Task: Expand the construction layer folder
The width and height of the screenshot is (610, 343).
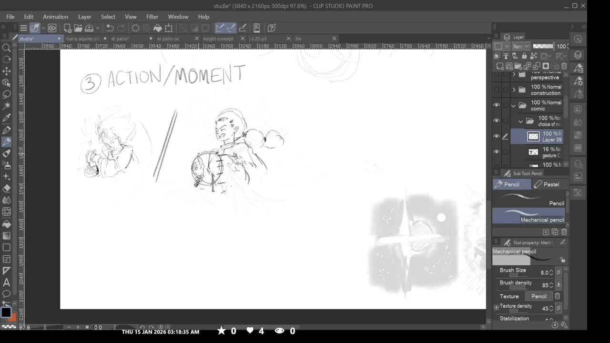Action: click(x=514, y=90)
